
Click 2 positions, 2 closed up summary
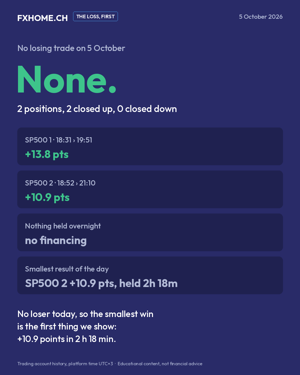tap(97, 109)
